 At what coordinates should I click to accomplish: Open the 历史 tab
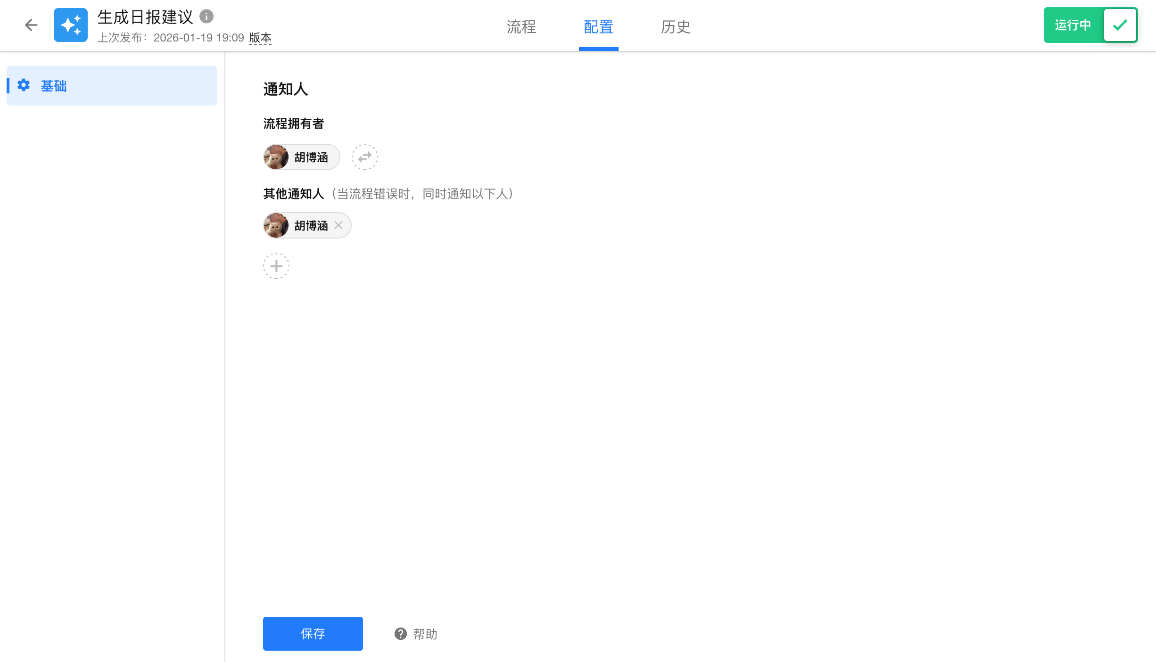(x=676, y=27)
